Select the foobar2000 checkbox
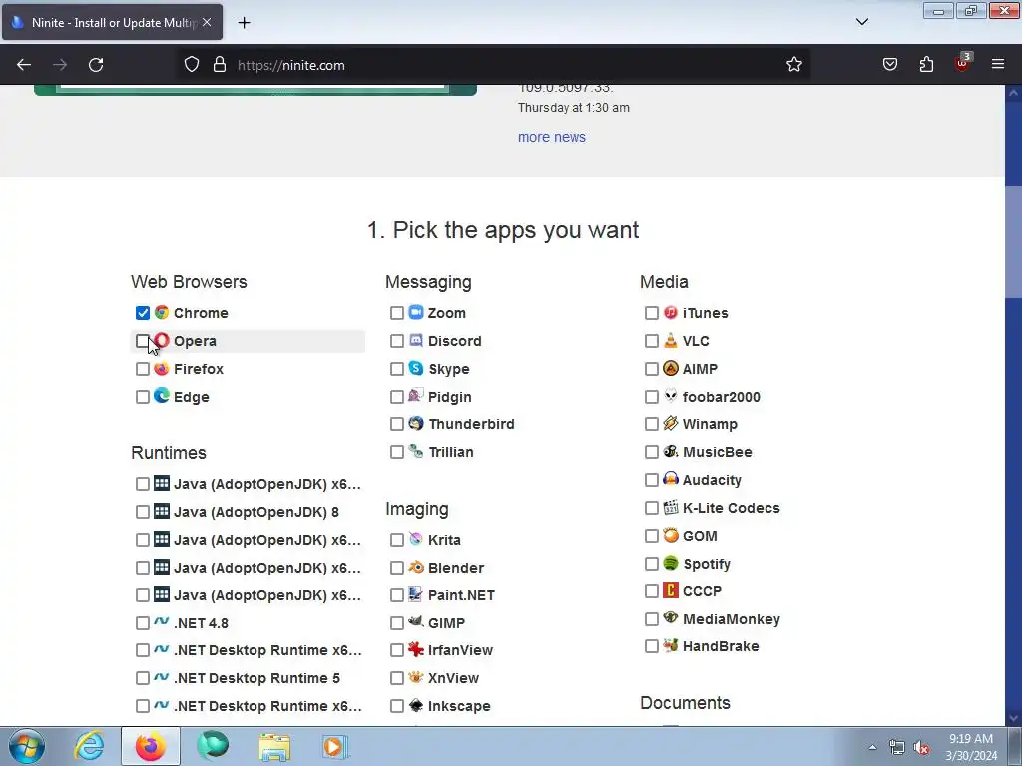The image size is (1022, 766). [x=651, y=397]
